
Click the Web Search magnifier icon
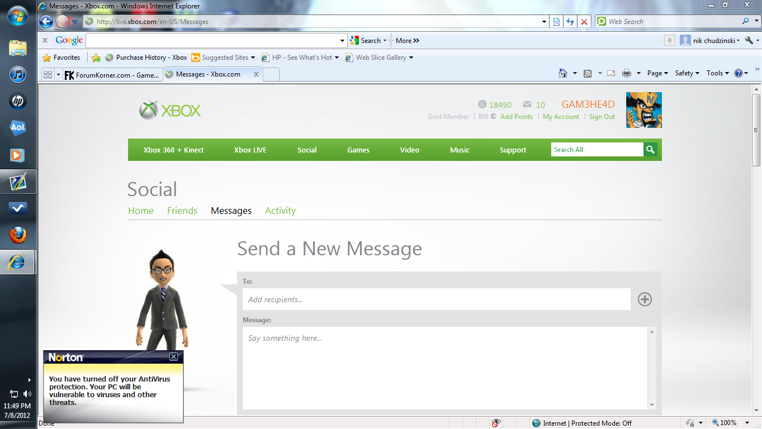coord(745,21)
